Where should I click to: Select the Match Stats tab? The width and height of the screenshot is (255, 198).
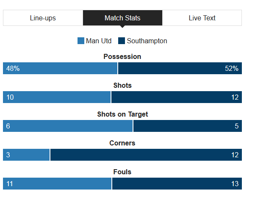(x=122, y=18)
